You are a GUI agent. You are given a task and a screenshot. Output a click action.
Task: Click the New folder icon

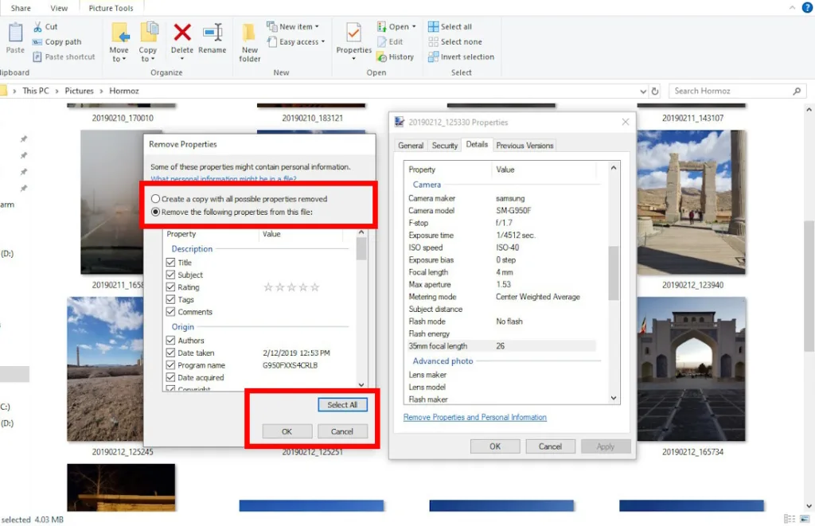pos(250,33)
